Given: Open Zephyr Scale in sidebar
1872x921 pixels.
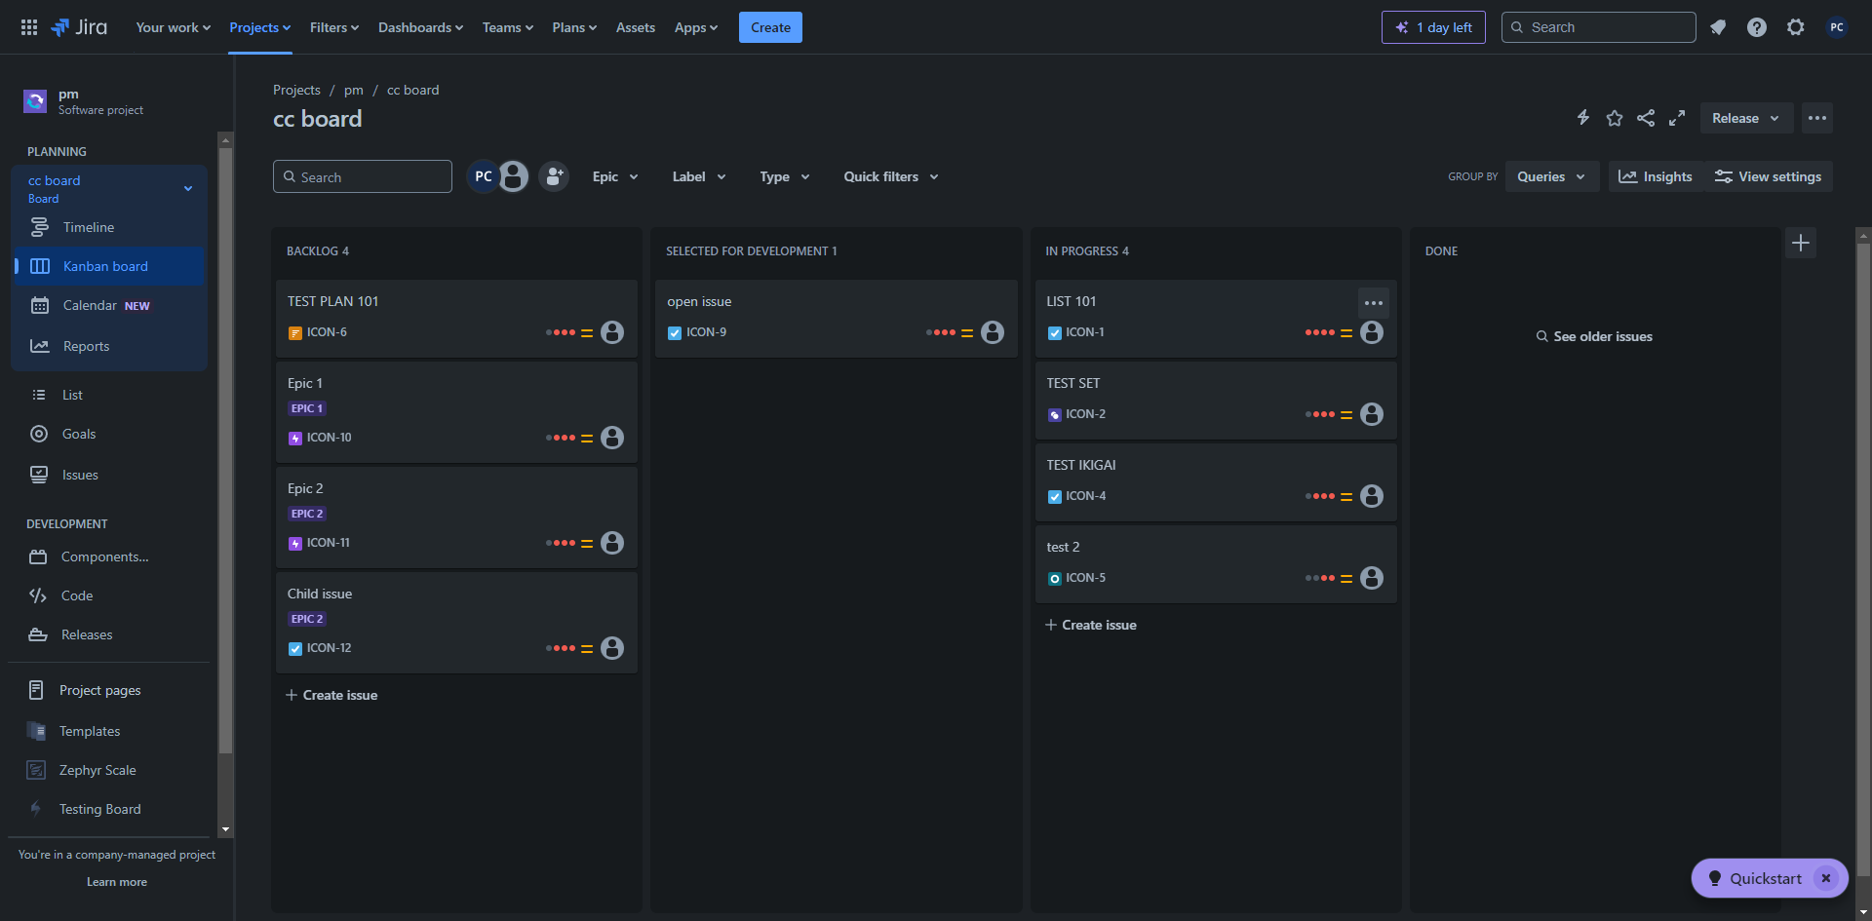Looking at the screenshot, I should pos(109,770).
